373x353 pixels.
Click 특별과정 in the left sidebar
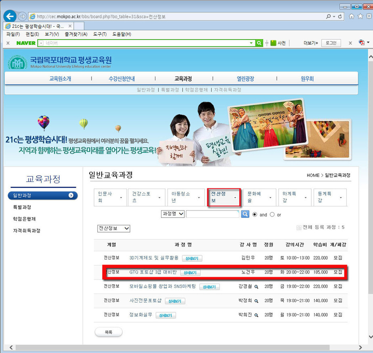(x=22, y=207)
